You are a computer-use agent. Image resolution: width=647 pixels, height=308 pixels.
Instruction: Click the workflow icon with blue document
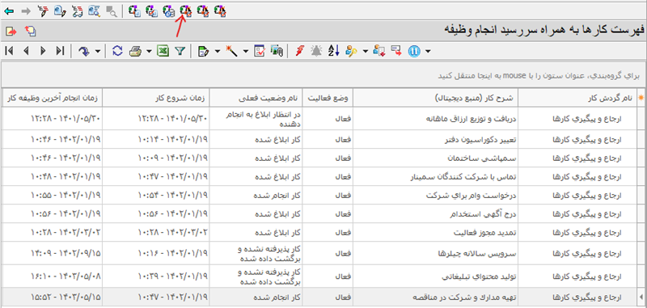point(134,11)
